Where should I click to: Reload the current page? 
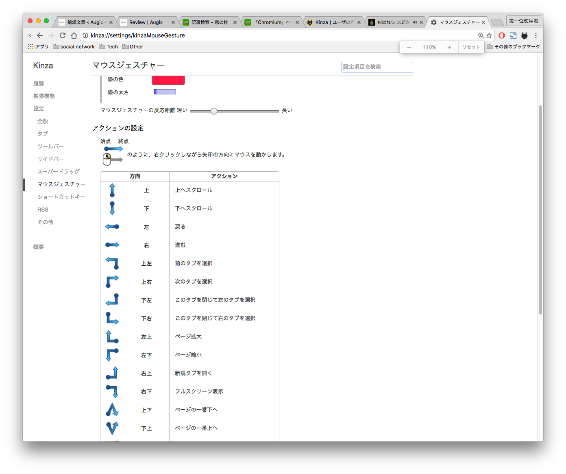[63, 35]
